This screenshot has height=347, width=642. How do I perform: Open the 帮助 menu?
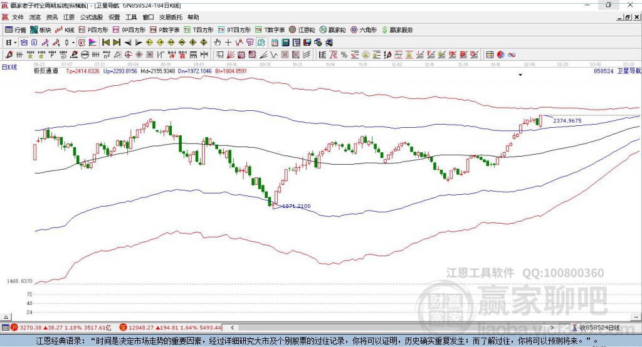(x=193, y=17)
